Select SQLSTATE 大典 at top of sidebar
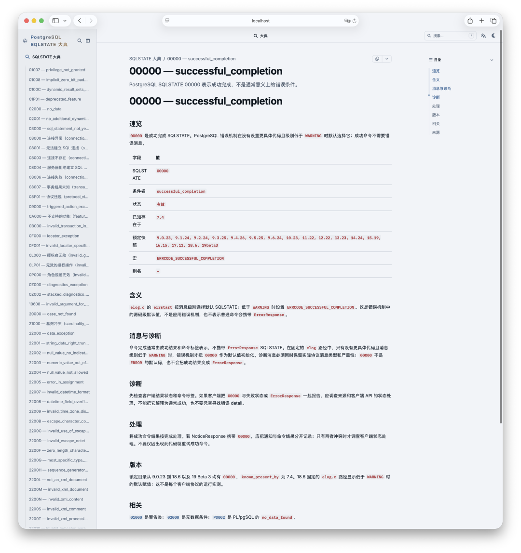Screen dimensions: 521x553 click(x=46, y=57)
